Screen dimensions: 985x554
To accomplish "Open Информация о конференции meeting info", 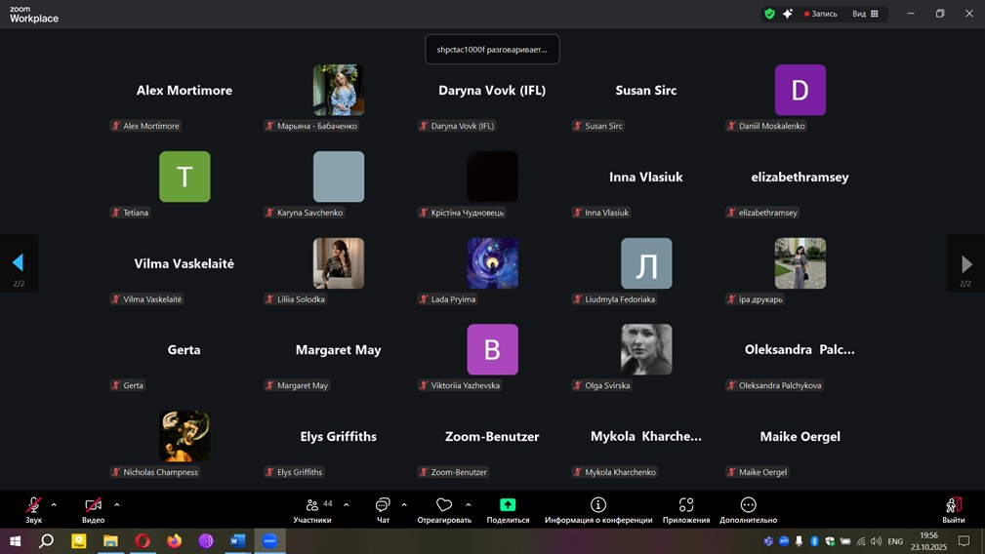I will (x=598, y=509).
